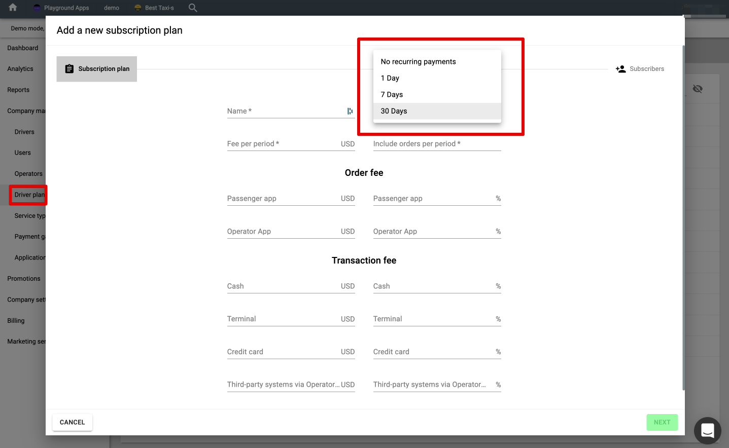Click the NEXT button
The image size is (729, 448).
[x=662, y=422]
